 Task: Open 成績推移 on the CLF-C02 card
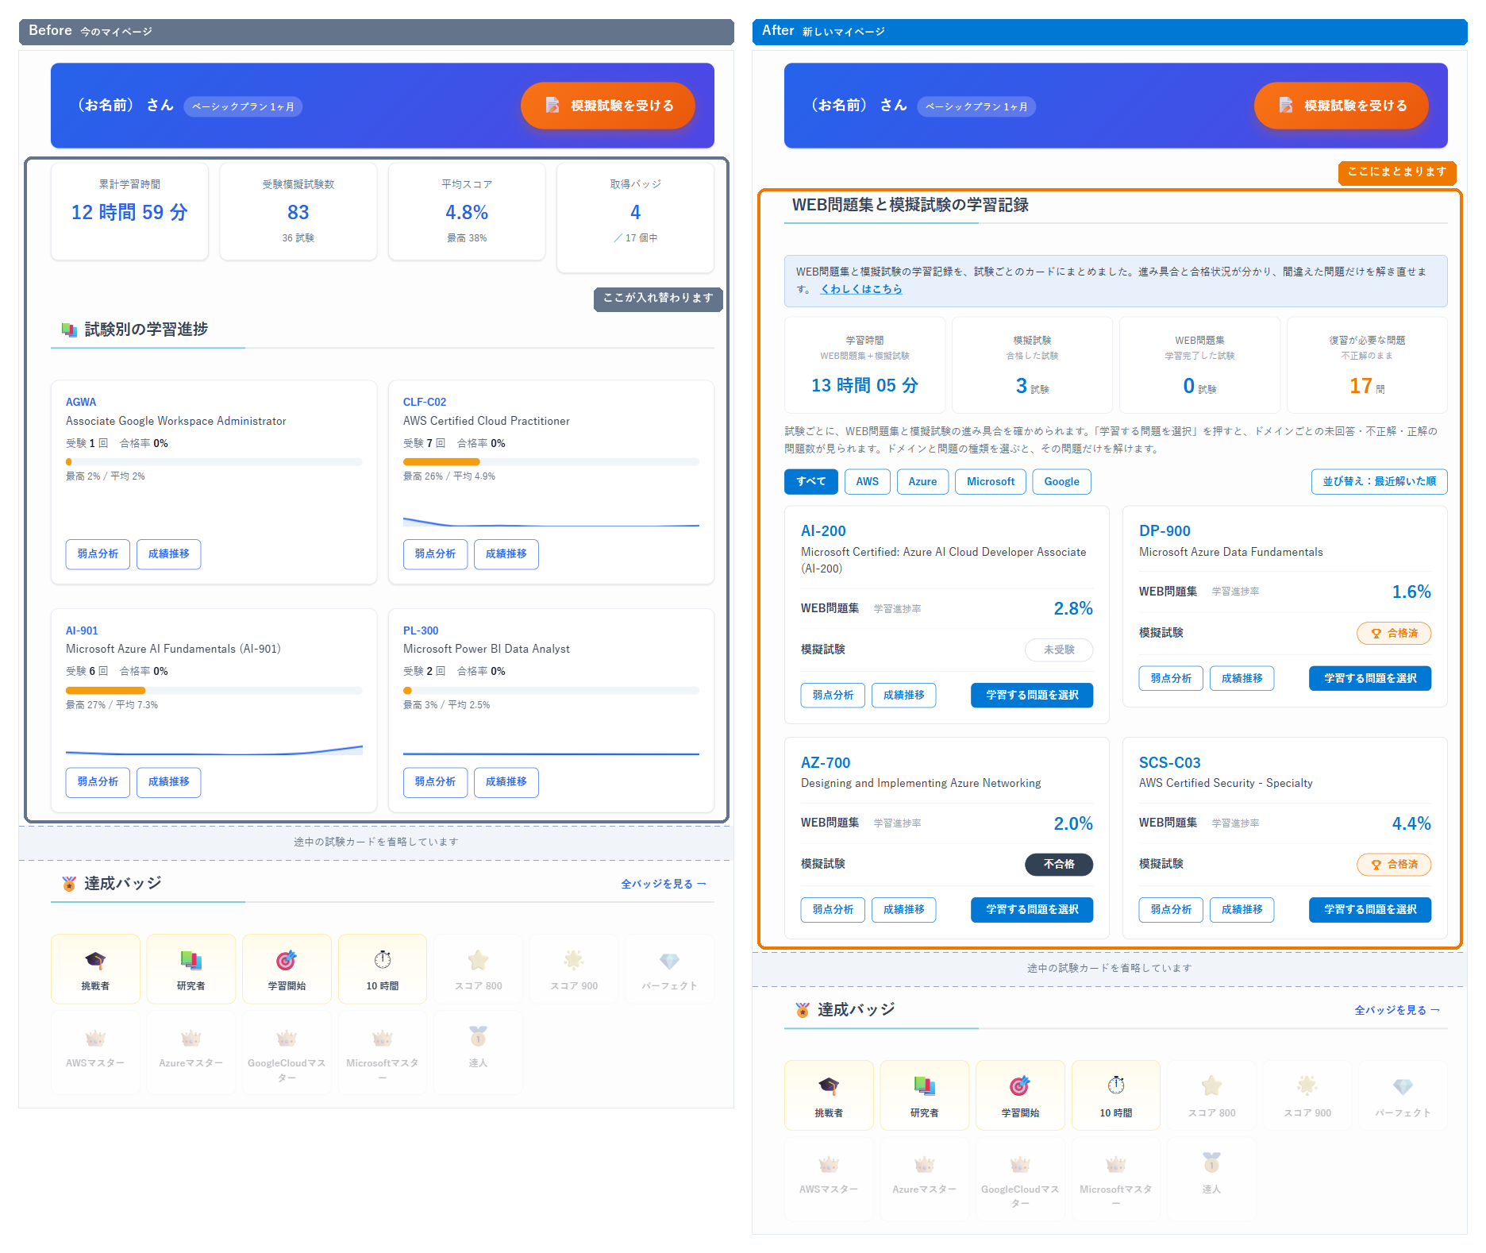(506, 554)
